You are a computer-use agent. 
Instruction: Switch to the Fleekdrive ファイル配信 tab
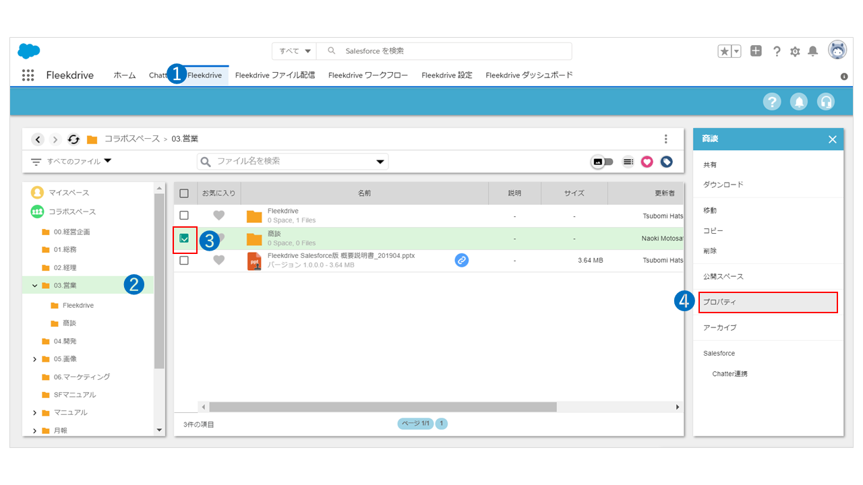(x=274, y=75)
